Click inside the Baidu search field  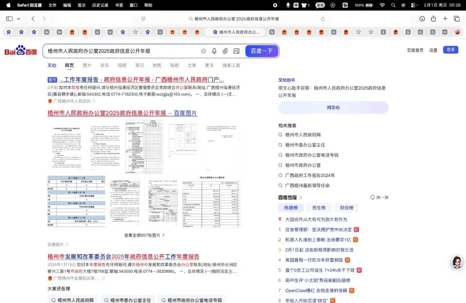[122, 51]
